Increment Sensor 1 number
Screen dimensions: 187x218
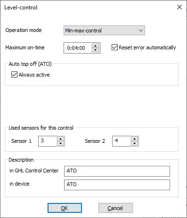tap(61, 139)
